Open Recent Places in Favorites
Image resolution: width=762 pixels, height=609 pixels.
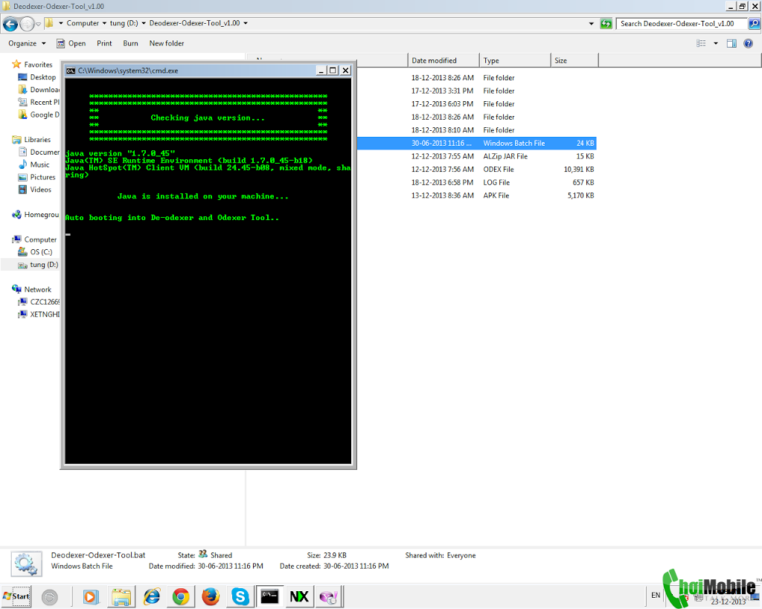tap(39, 103)
